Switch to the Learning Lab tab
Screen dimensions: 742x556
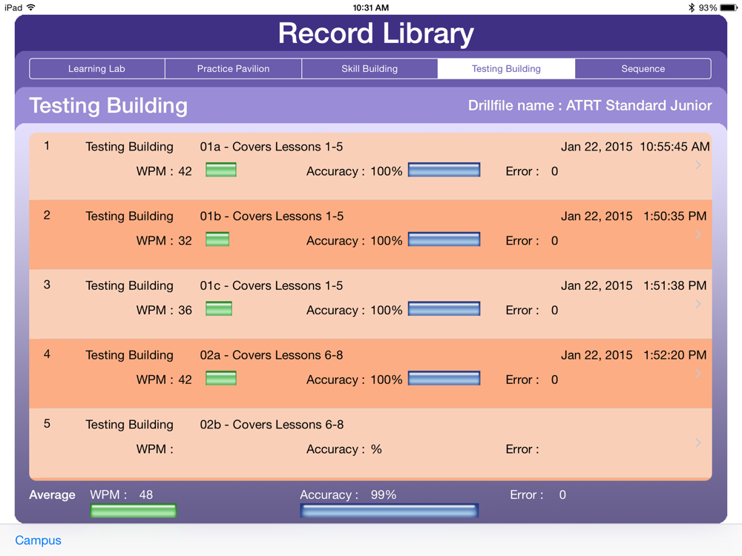pos(97,68)
